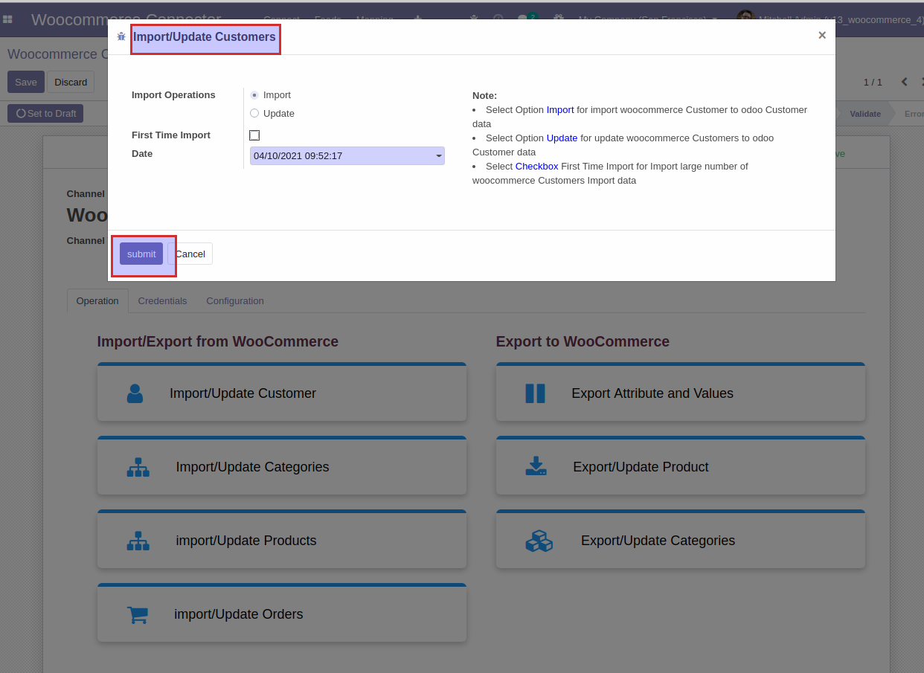This screenshot has width=924, height=673.
Task: Tick the First Time Import checkbox
Action: [254, 135]
